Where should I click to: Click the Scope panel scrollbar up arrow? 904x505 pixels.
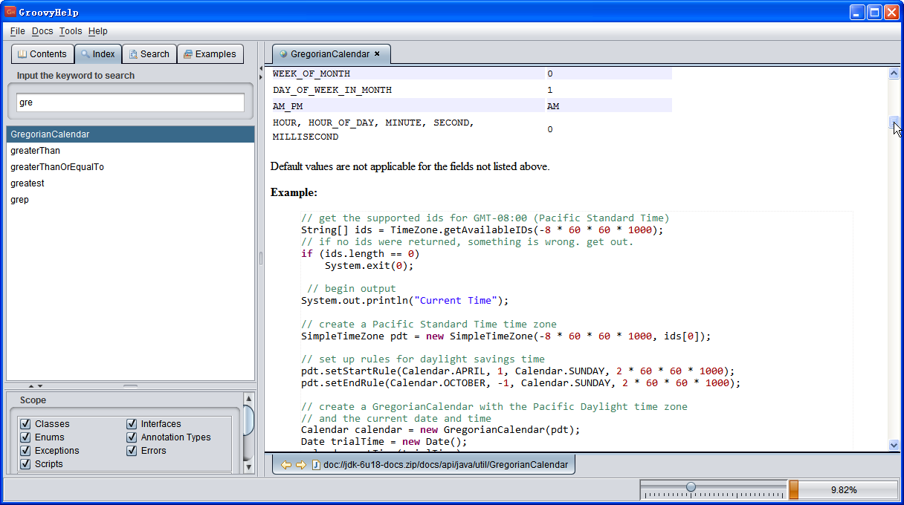[x=248, y=399]
